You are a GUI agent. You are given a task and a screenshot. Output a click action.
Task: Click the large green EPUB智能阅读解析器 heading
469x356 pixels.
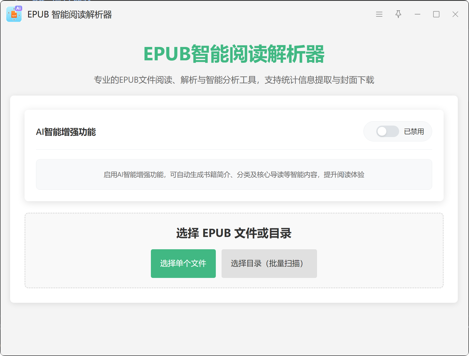coord(234,54)
